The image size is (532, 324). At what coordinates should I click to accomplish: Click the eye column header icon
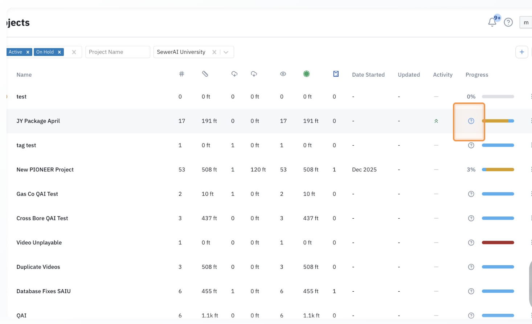(283, 74)
